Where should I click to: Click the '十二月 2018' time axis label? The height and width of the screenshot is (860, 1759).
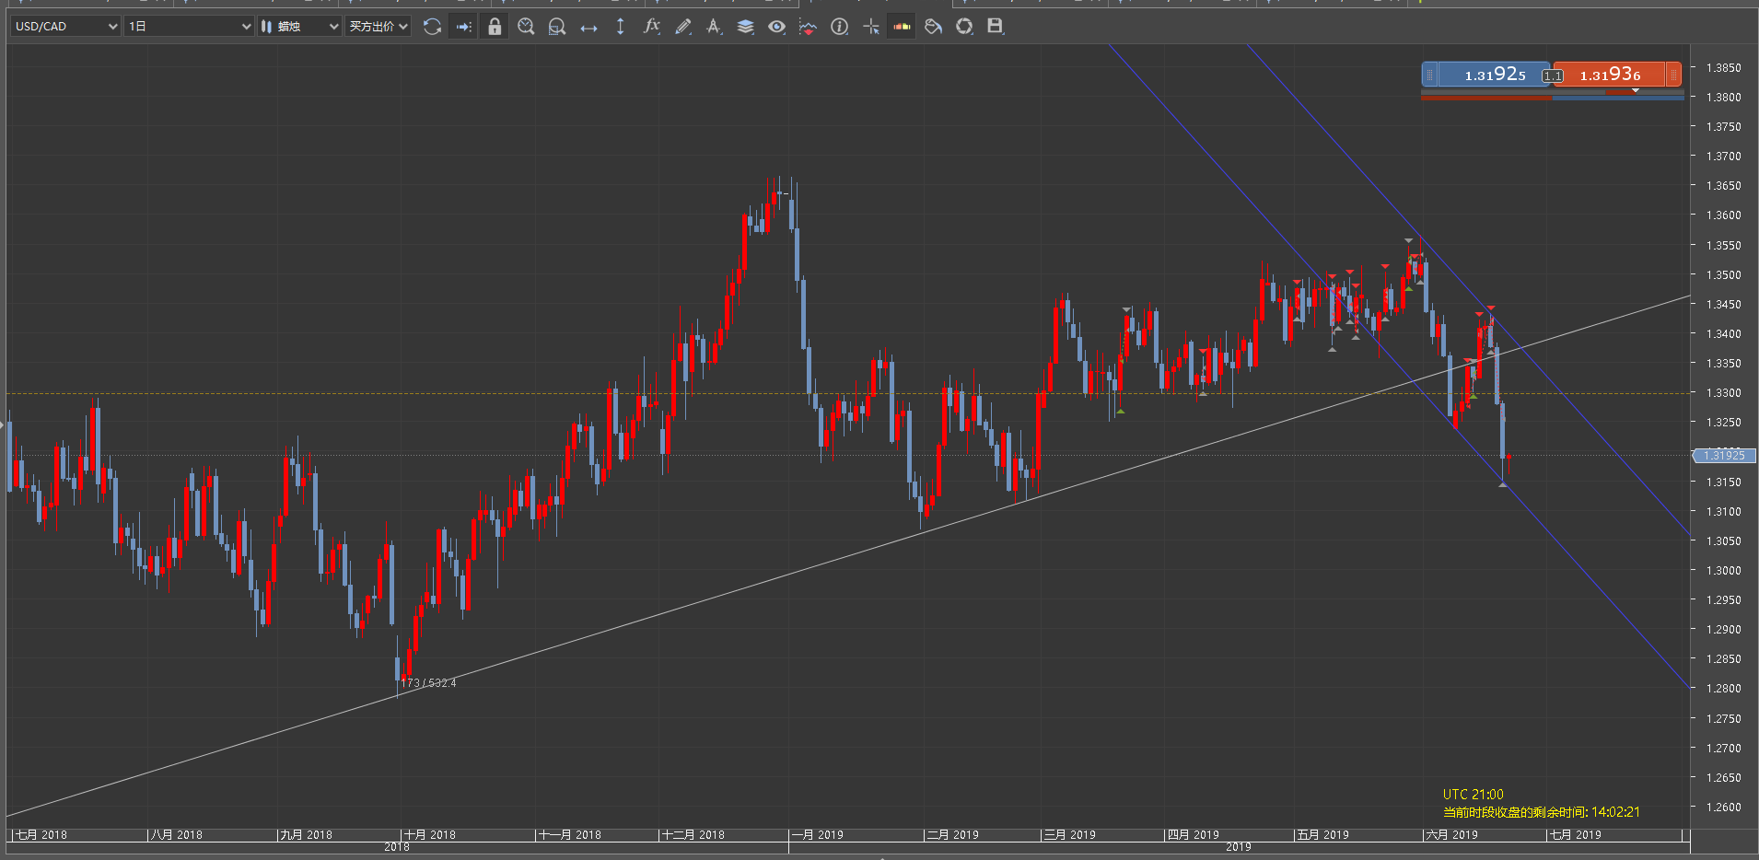[x=693, y=835]
